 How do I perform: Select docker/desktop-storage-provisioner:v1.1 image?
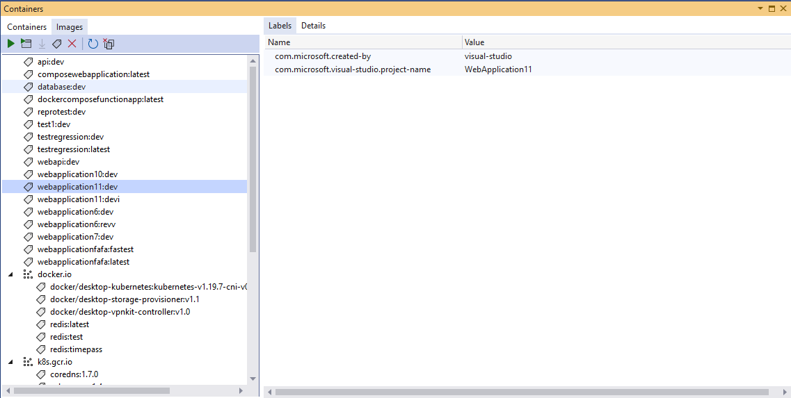tap(125, 299)
